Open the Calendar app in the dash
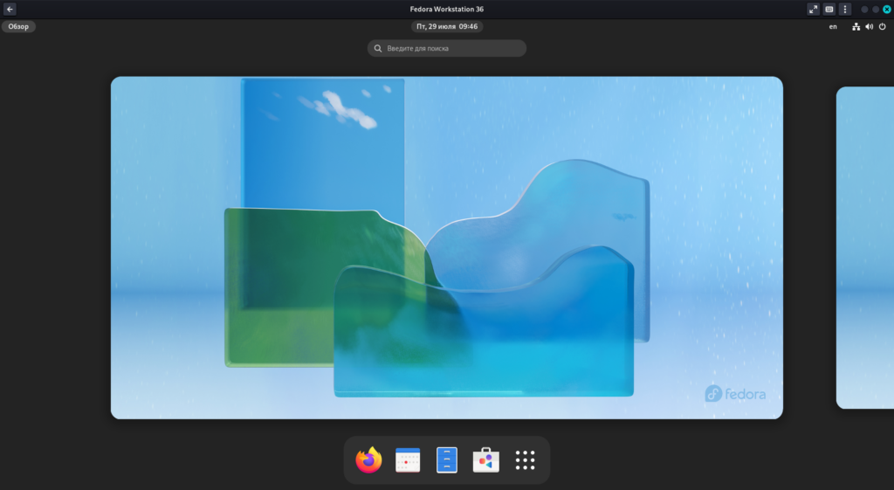Screen dimensions: 894x490 408,460
